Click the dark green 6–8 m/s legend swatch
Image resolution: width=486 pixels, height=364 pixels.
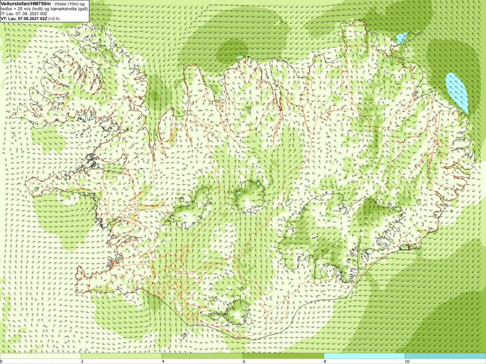pos(283,356)
